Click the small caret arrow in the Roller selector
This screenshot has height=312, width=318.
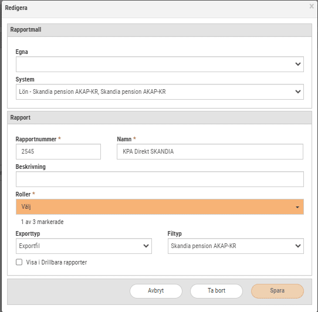(297, 207)
